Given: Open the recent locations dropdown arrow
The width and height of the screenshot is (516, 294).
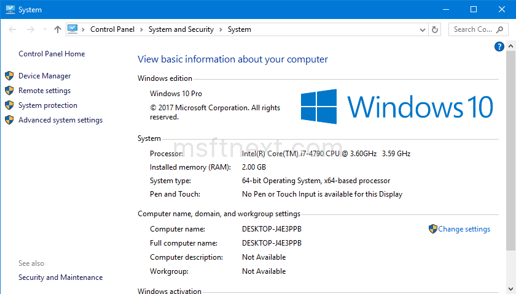Looking at the screenshot, I should coord(45,29).
